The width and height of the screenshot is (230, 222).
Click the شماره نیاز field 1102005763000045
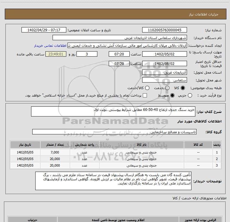click(x=164, y=30)
